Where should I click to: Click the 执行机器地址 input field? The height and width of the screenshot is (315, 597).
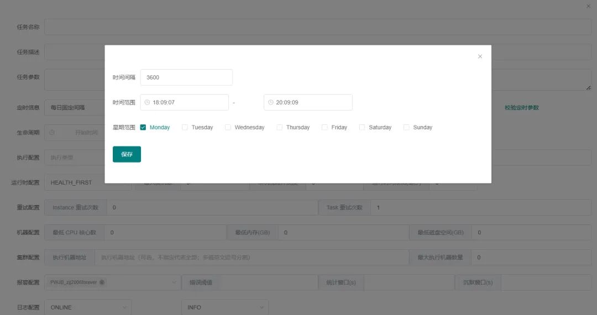[x=252, y=258]
